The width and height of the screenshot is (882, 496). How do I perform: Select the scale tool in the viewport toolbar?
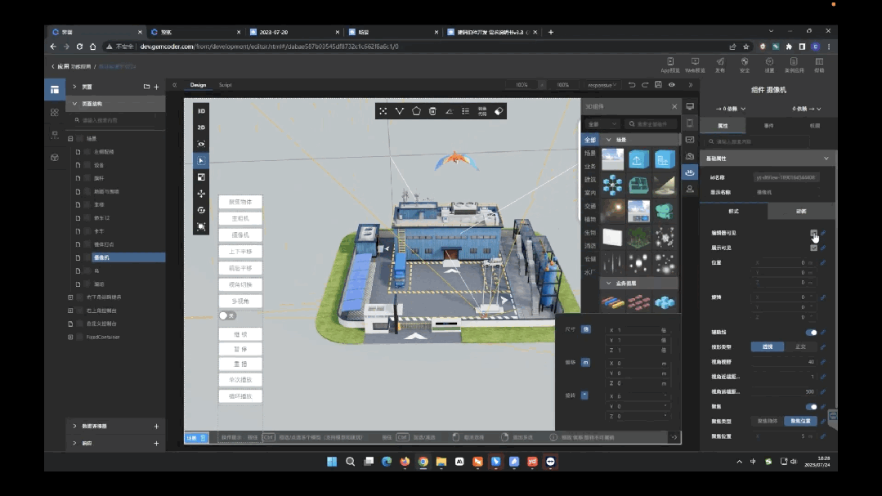pyautogui.click(x=201, y=177)
